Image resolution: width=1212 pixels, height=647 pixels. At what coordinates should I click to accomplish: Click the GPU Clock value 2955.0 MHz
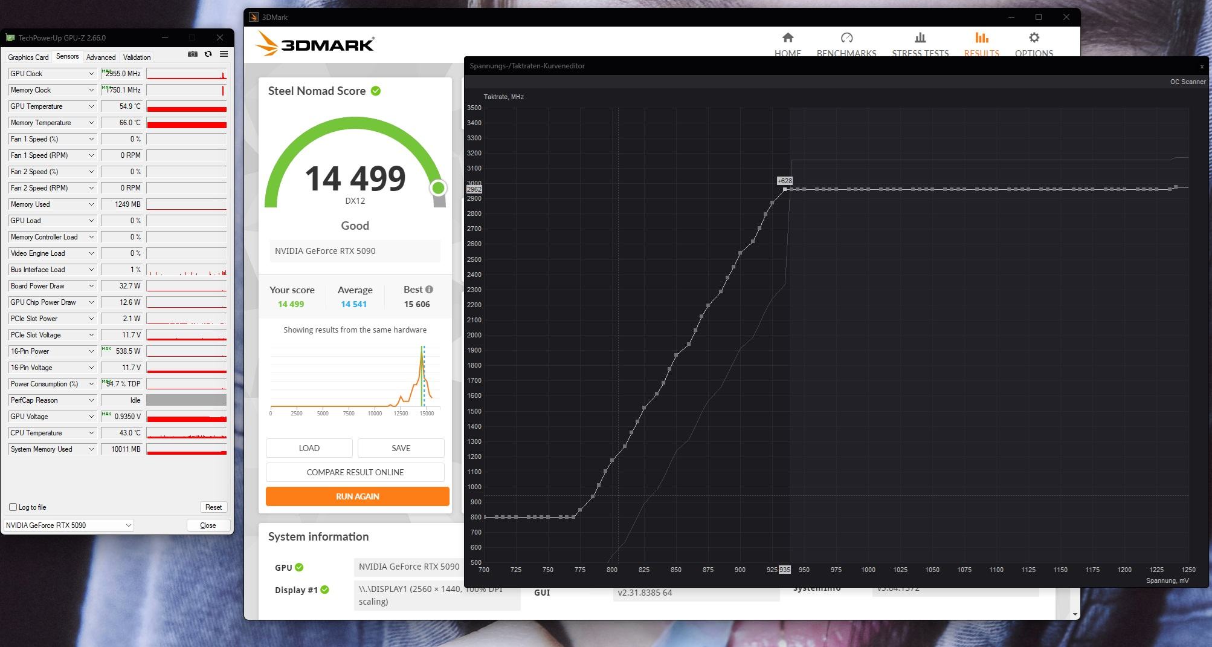[121, 74]
